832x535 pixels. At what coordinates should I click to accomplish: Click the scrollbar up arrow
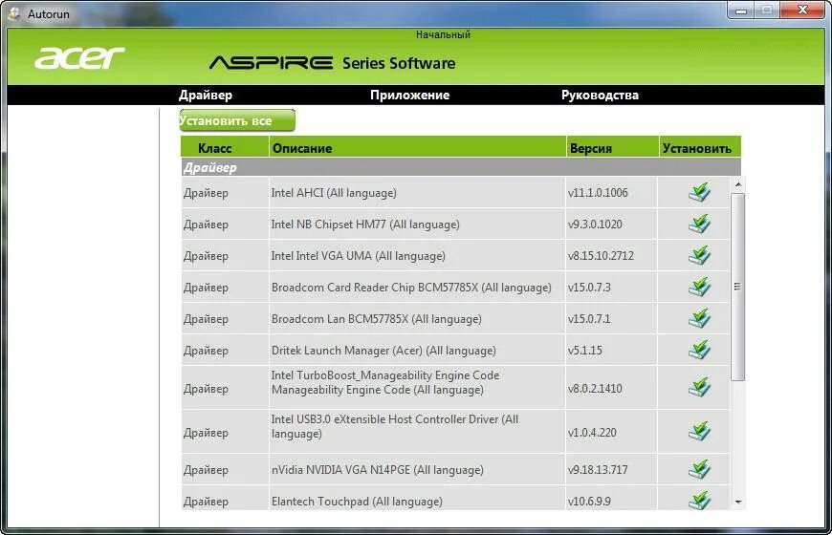738,184
